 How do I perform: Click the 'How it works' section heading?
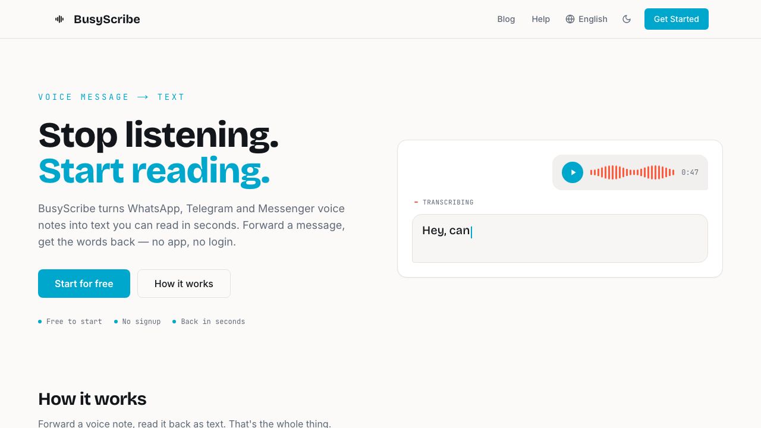coord(92,398)
